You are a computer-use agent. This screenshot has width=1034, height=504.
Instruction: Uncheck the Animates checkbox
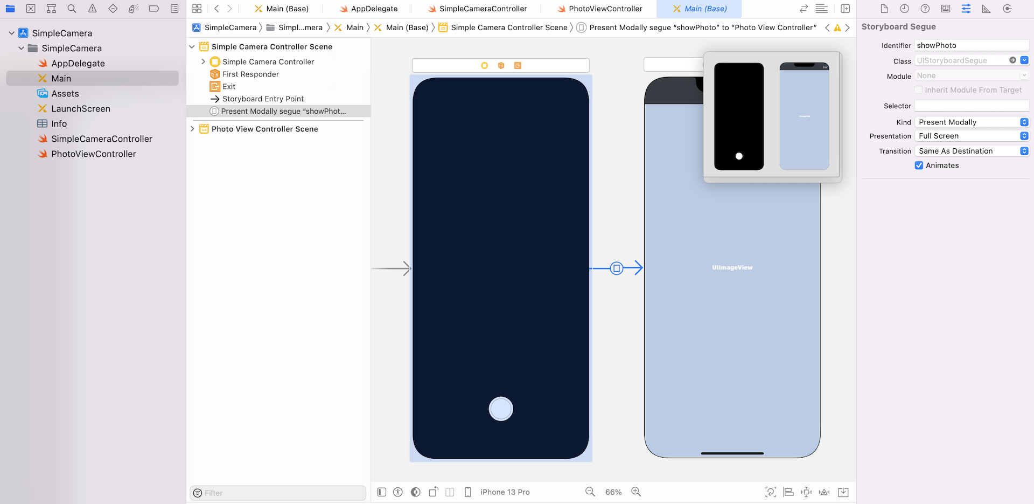[919, 165]
